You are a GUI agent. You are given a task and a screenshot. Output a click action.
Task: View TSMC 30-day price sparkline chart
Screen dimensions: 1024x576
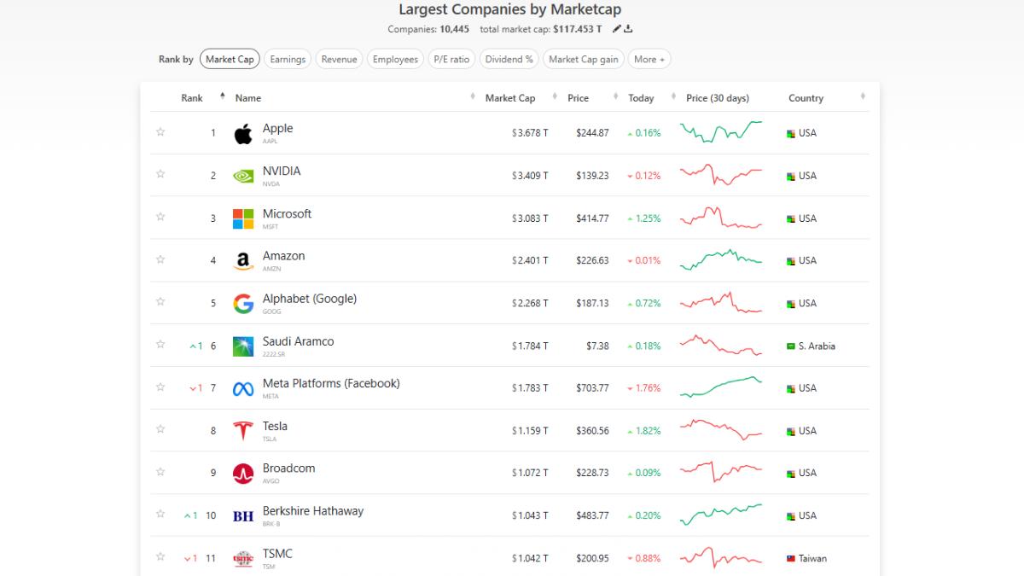(x=721, y=558)
